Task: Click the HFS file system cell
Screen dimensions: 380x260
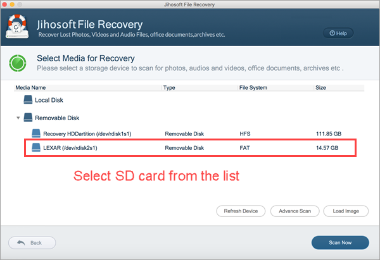Action: (x=245, y=133)
